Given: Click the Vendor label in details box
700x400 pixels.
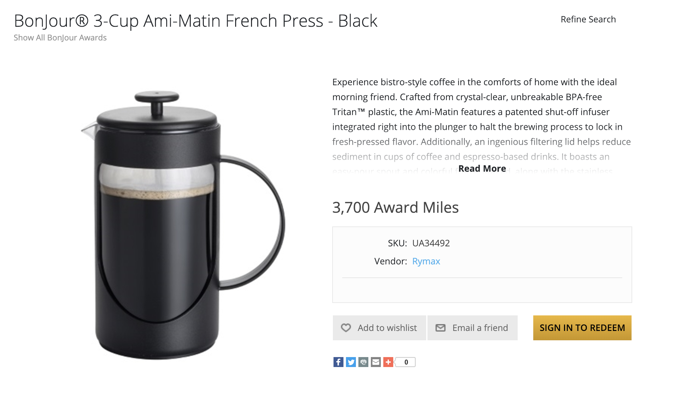Looking at the screenshot, I should click(x=390, y=261).
